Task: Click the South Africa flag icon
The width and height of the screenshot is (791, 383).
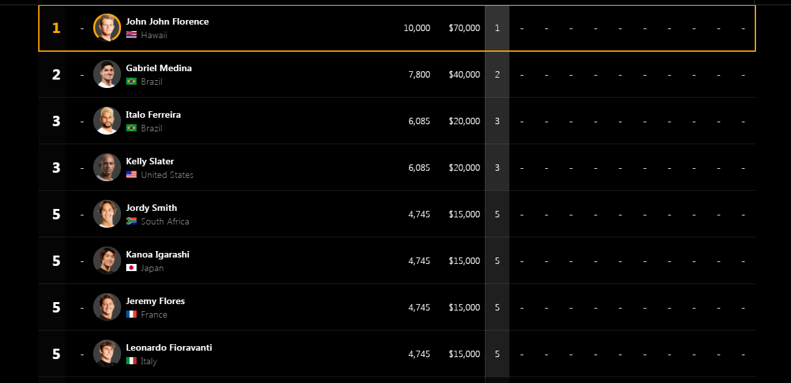Action: [131, 221]
